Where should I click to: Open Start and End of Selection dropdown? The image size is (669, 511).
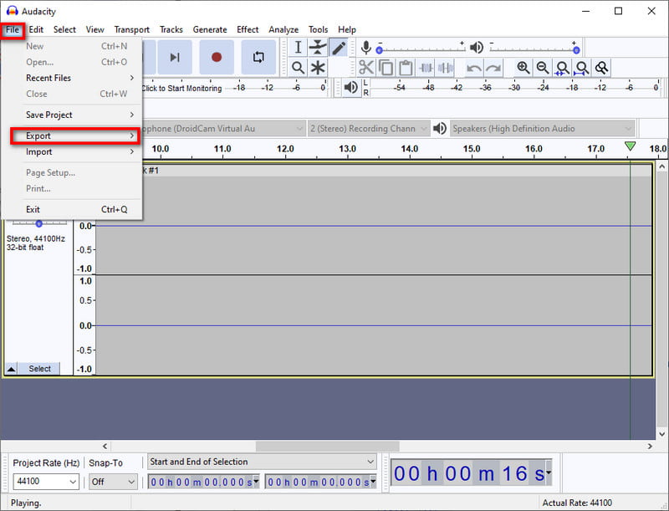262,462
